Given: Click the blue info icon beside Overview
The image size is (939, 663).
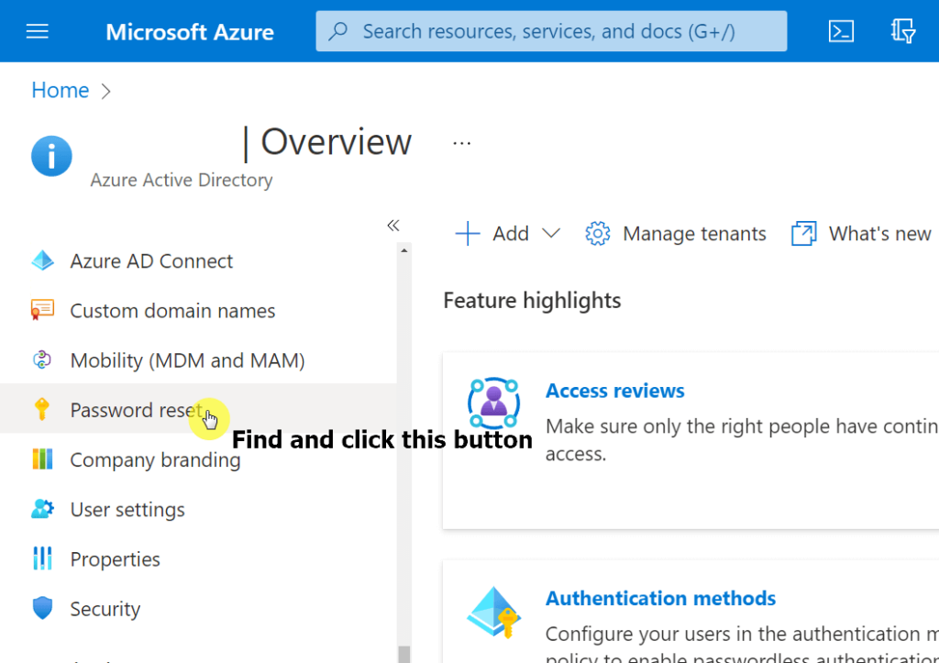Looking at the screenshot, I should (x=51, y=156).
